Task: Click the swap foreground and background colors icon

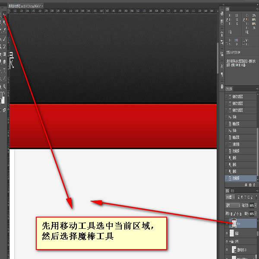Action: [4, 93]
